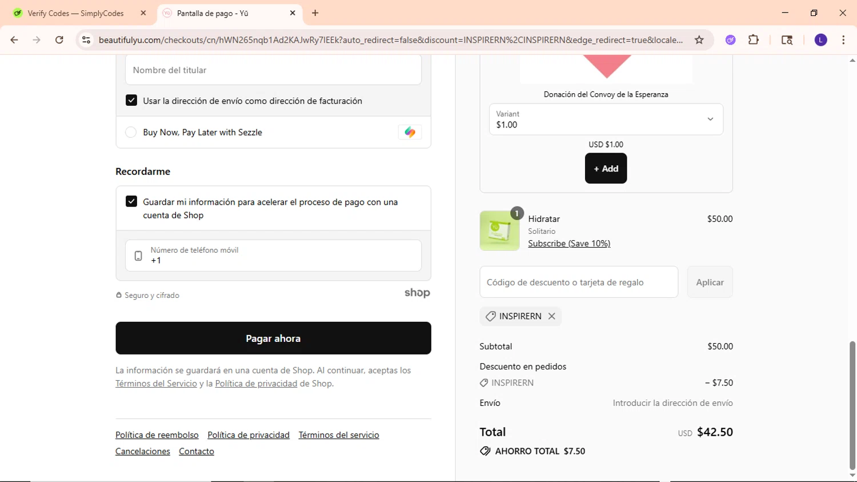Open Términos del Servicio link of Shop
857x482 pixels.
(x=156, y=384)
